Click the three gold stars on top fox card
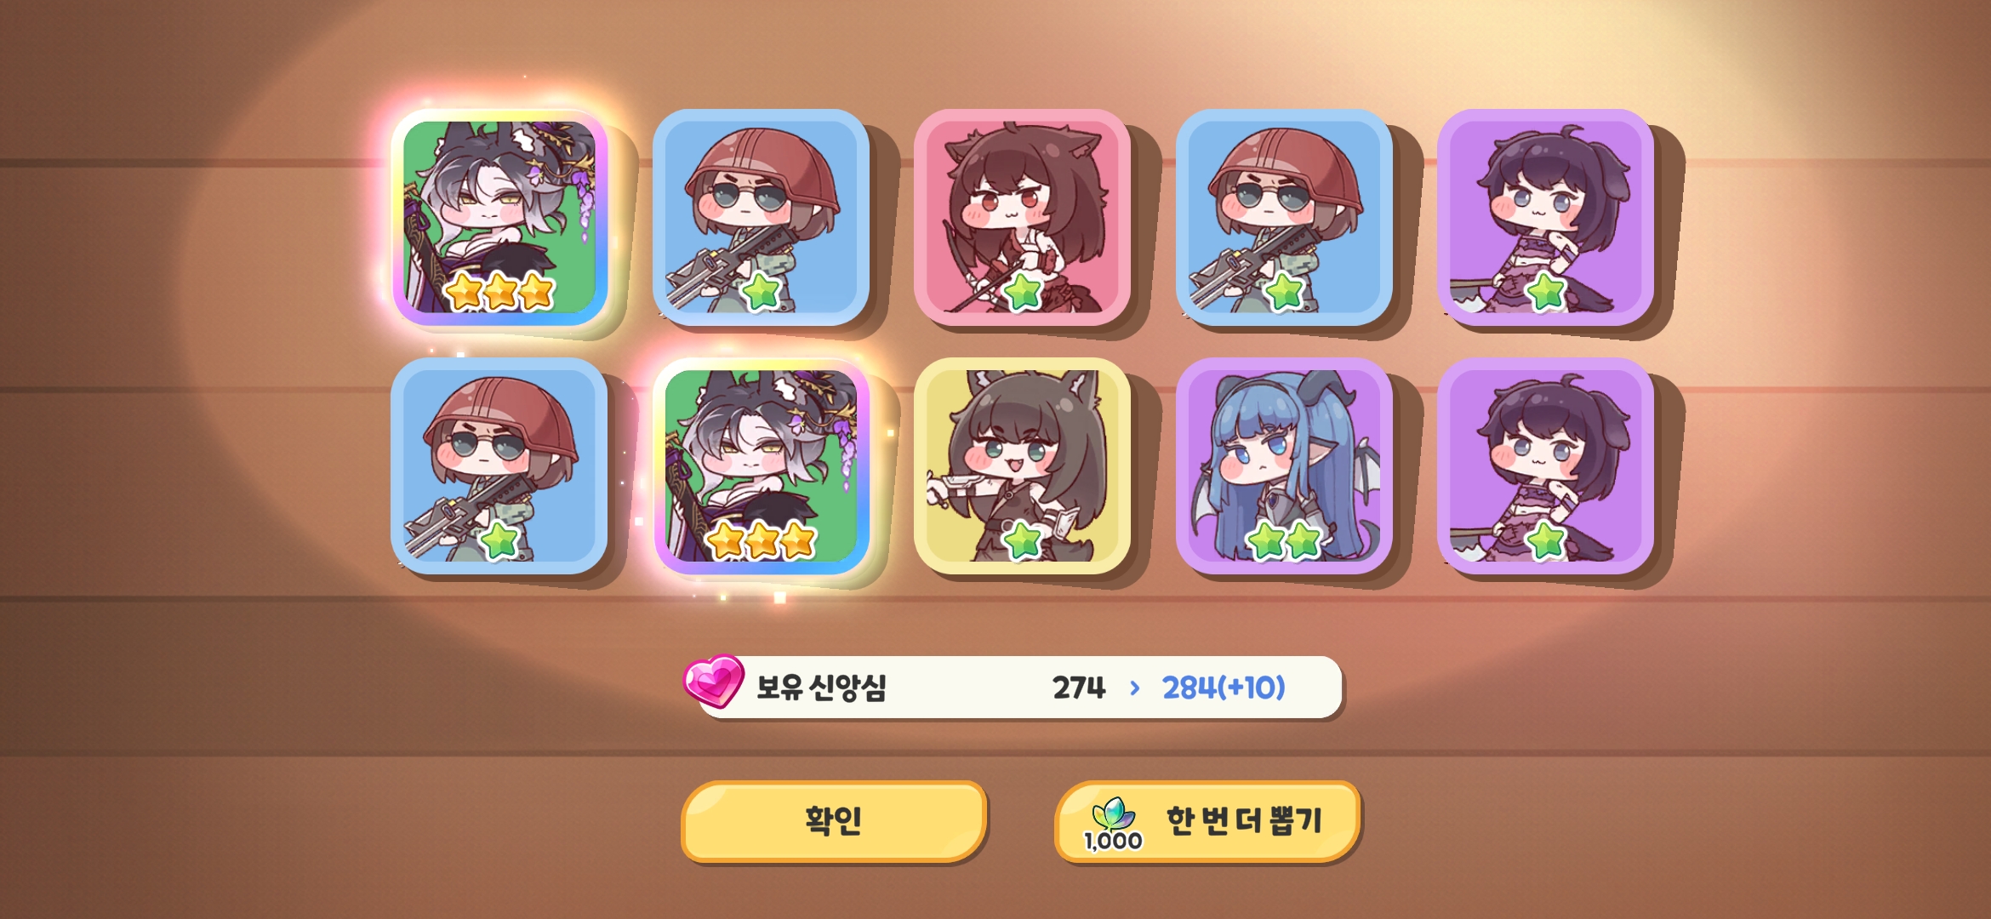 pos(500,292)
